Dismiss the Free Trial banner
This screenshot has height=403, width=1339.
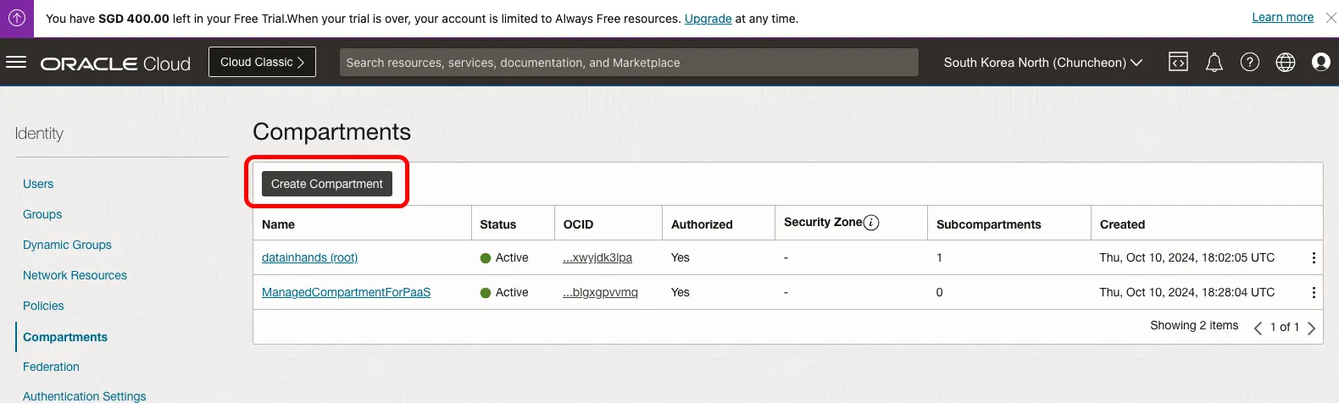click(1331, 18)
